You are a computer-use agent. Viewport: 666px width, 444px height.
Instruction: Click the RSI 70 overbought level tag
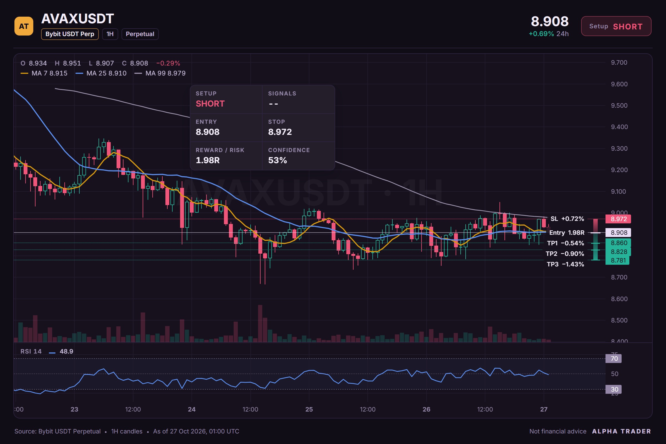613,359
